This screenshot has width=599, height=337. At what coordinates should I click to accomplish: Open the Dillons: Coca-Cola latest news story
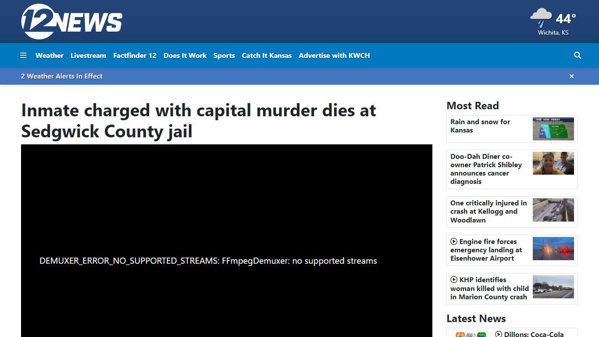(x=529, y=334)
